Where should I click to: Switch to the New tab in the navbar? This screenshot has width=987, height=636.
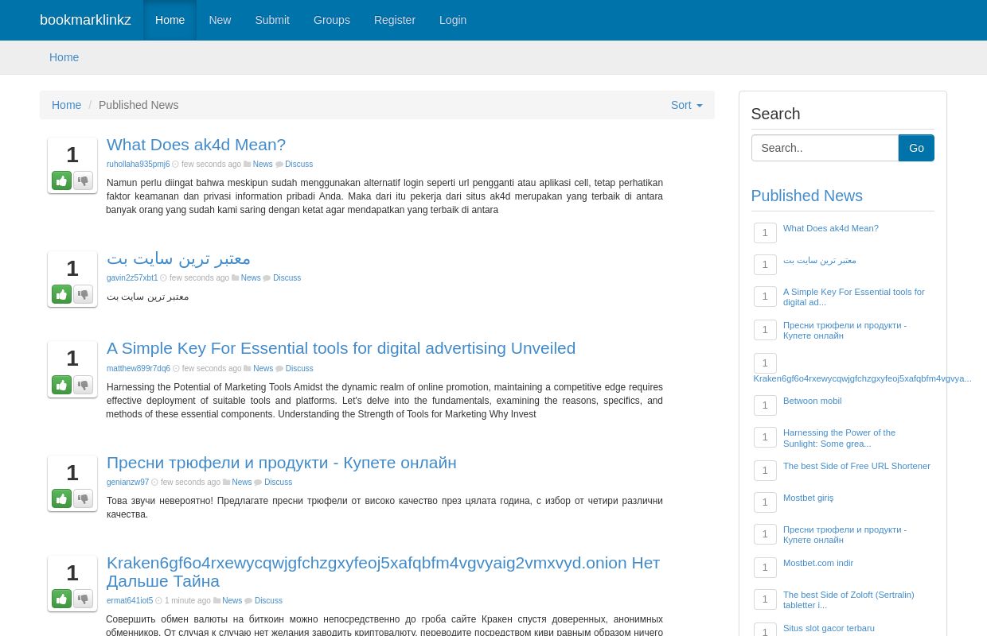click(x=220, y=20)
